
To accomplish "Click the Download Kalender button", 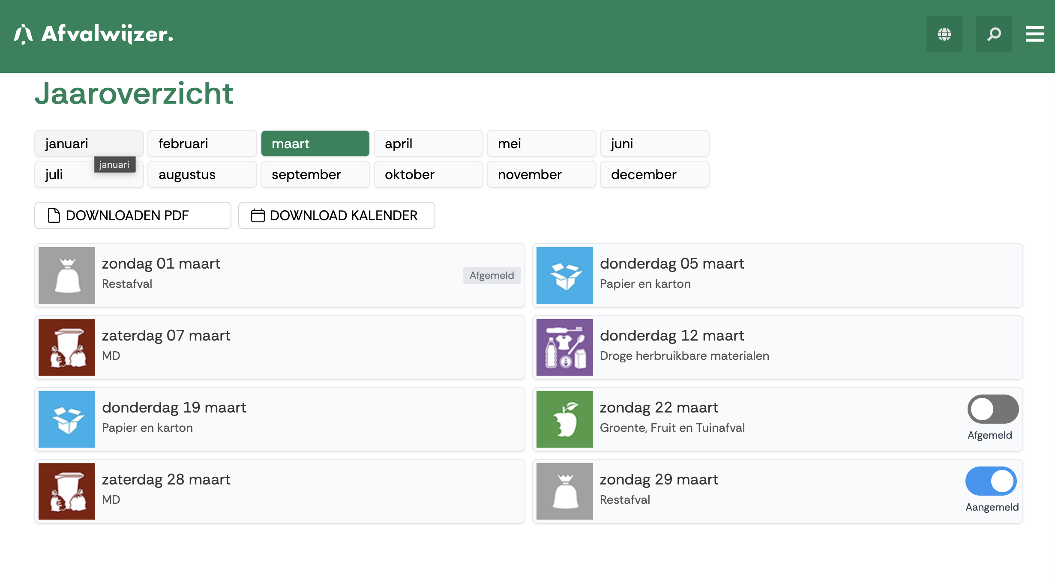I will (336, 215).
